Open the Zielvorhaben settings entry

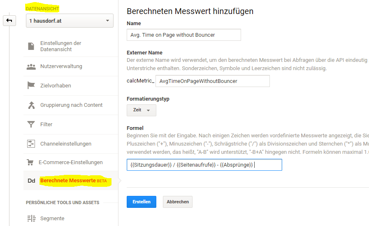pos(56,86)
